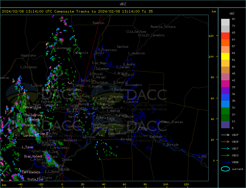Click the Clla.El_Cavadito place label

[151, 35]
